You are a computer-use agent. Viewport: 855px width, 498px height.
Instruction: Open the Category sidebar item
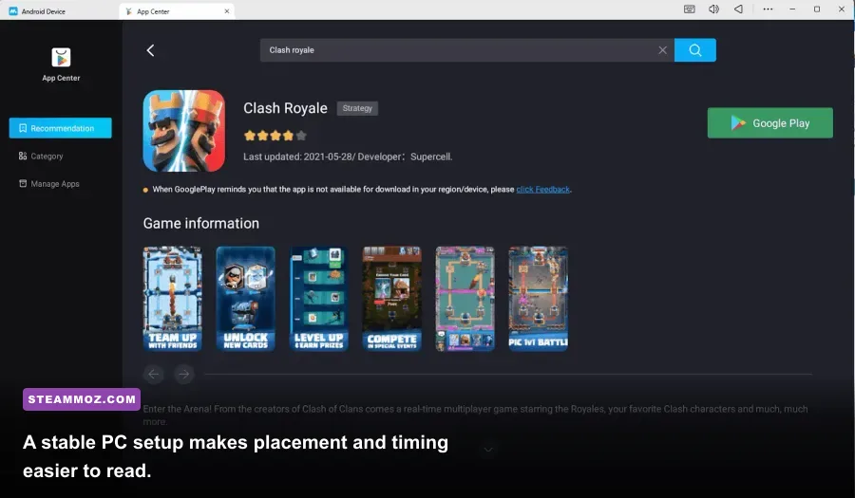41,157
